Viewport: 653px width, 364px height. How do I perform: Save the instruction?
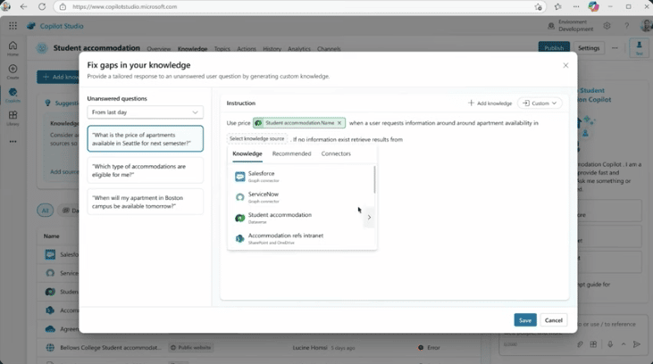pos(525,320)
